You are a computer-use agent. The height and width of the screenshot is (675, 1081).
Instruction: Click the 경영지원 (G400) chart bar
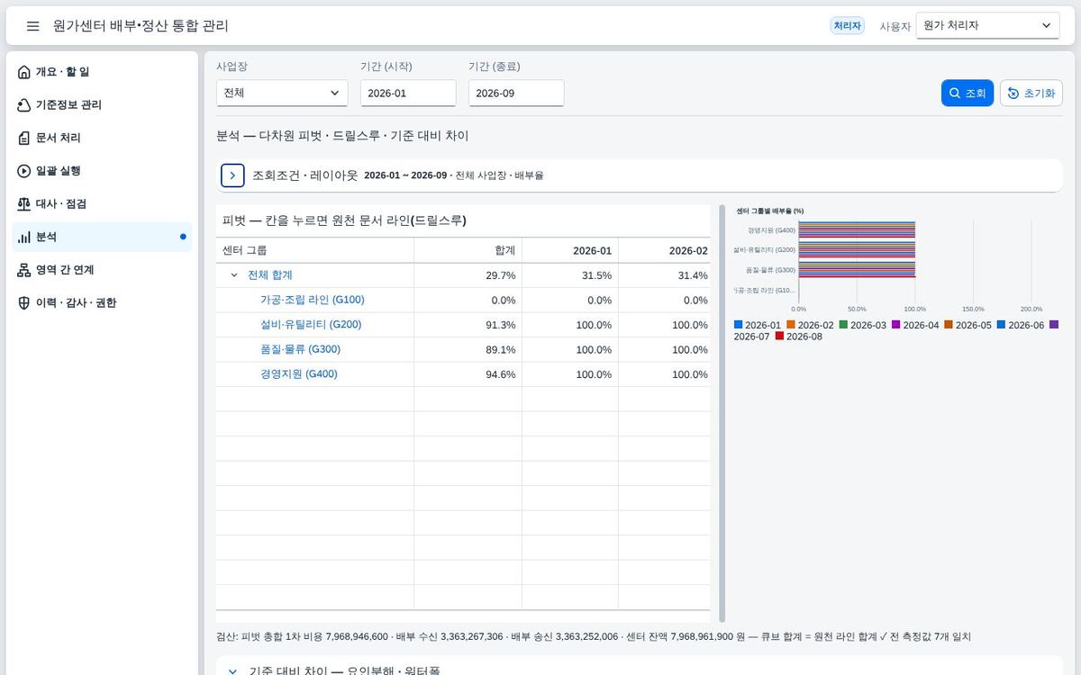(857, 229)
